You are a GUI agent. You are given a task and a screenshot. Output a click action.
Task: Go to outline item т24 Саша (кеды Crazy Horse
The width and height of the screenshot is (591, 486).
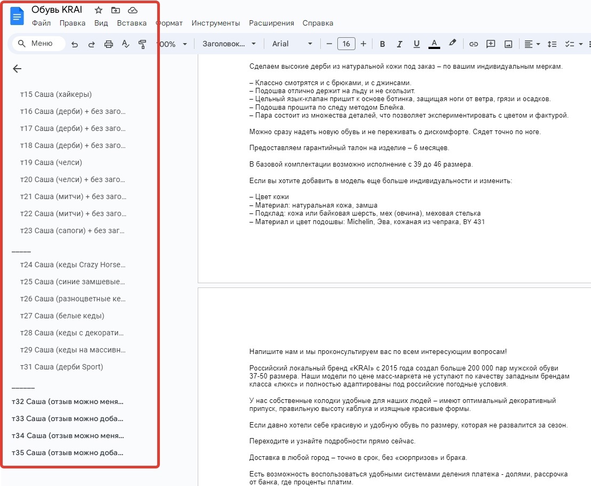73,265
